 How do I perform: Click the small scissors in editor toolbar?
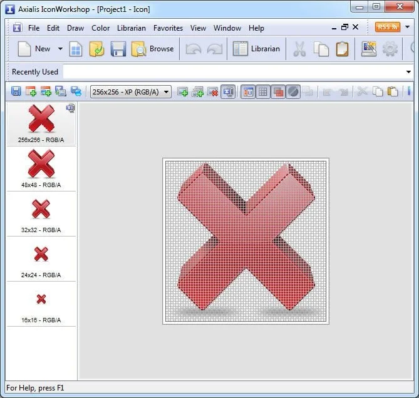363,91
